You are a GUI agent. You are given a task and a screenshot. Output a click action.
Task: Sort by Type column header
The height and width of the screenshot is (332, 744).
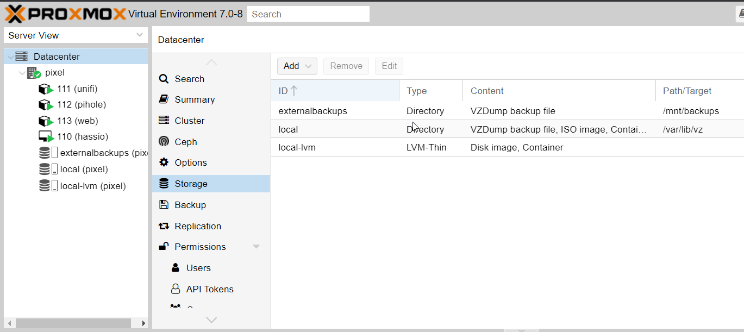pyautogui.click(x=431, y=91)
